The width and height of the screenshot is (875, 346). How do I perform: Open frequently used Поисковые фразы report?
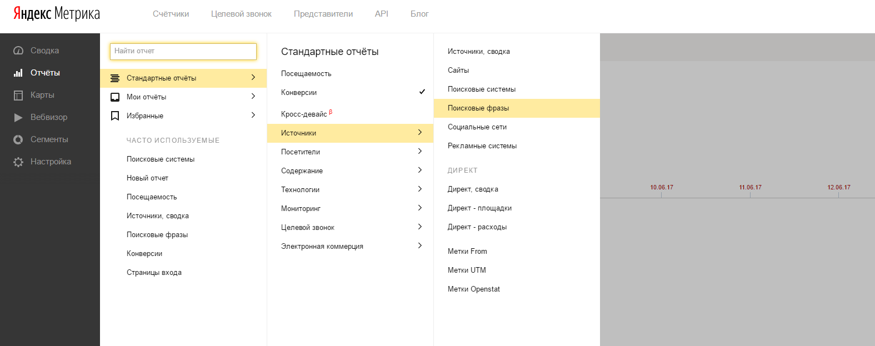point(157,235)
